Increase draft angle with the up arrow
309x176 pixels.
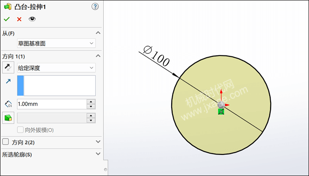tap(91, 116)
